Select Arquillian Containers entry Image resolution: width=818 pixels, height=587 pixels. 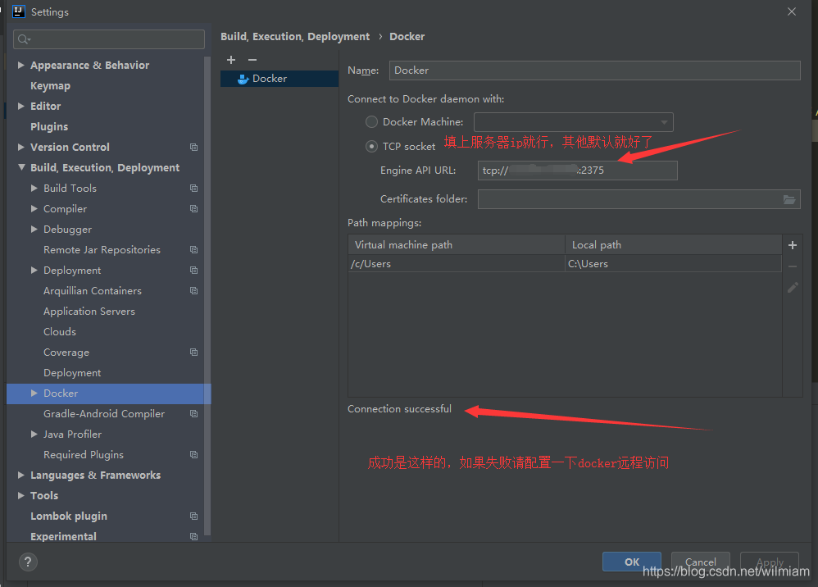tap(93, 290)
